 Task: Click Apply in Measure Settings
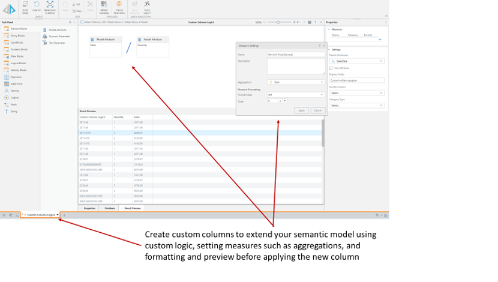301,110
